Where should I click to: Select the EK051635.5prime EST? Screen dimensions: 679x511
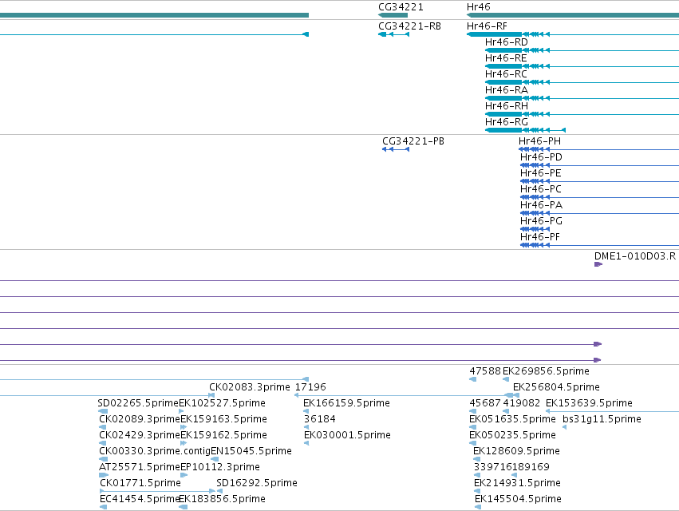(512, 419)
